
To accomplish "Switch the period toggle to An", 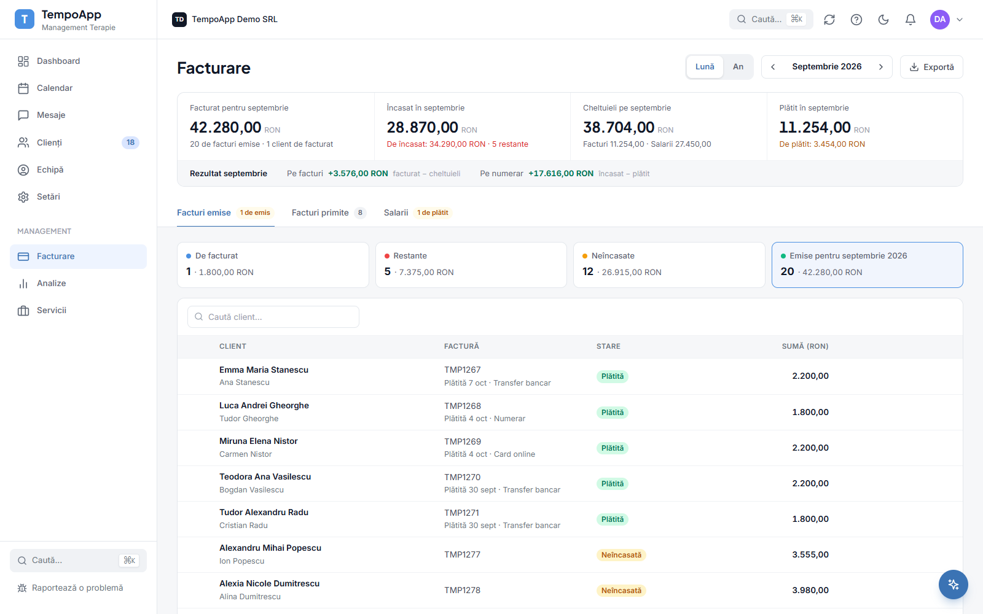I will pos(738,67).
